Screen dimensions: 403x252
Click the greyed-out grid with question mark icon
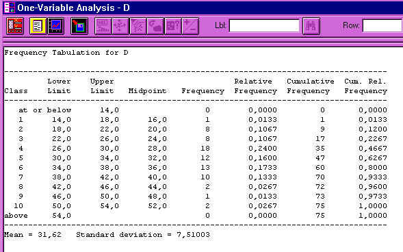pos(173,26)
